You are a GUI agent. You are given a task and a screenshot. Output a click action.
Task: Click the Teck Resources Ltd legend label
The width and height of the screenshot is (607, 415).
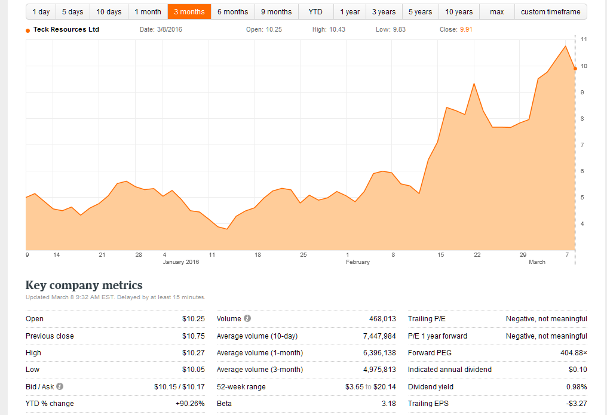point(66,30)
